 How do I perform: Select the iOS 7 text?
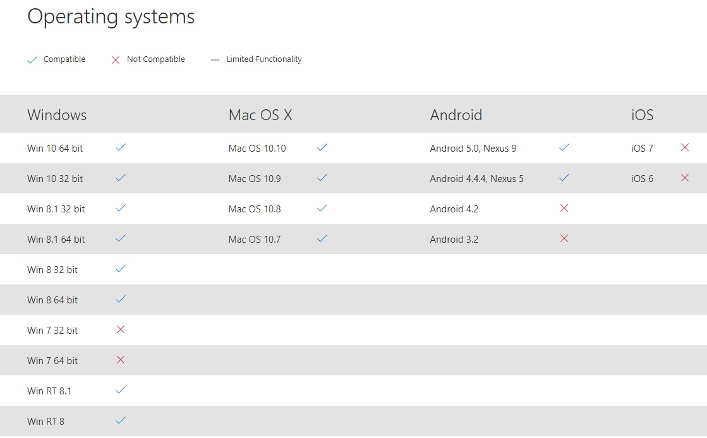[642, 149]
